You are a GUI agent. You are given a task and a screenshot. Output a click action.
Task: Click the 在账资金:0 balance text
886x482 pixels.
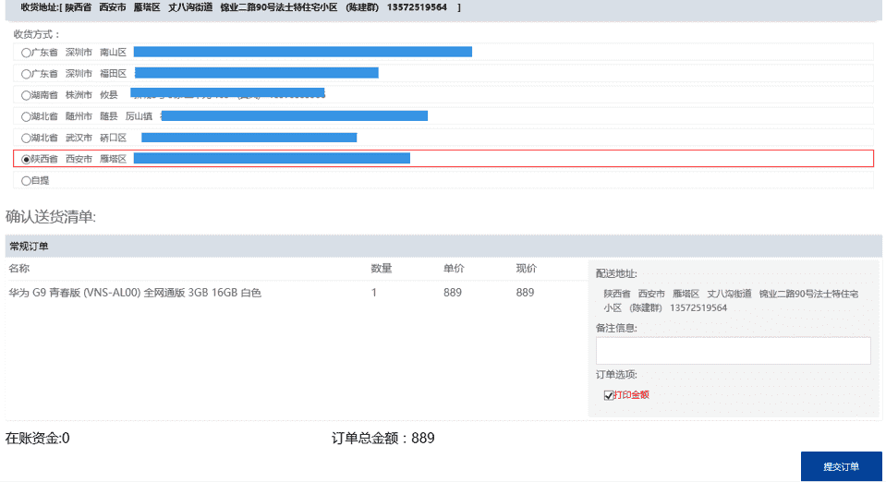click(x=37, y=438)
